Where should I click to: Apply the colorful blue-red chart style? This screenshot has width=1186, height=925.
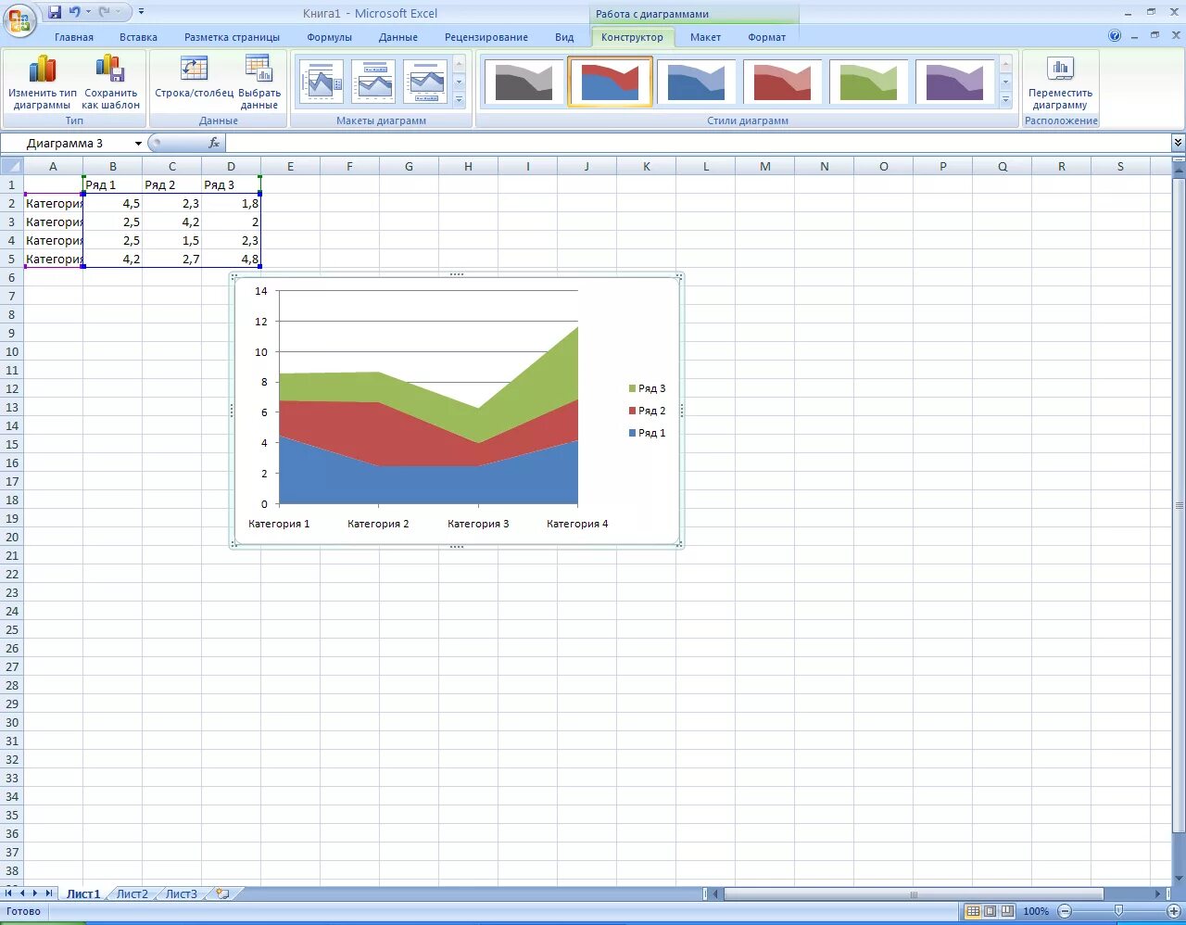click(x=610, y=82)
